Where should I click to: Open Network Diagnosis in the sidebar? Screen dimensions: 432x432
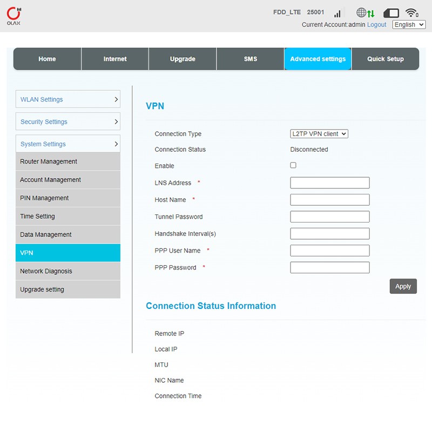tap(68, 271)
